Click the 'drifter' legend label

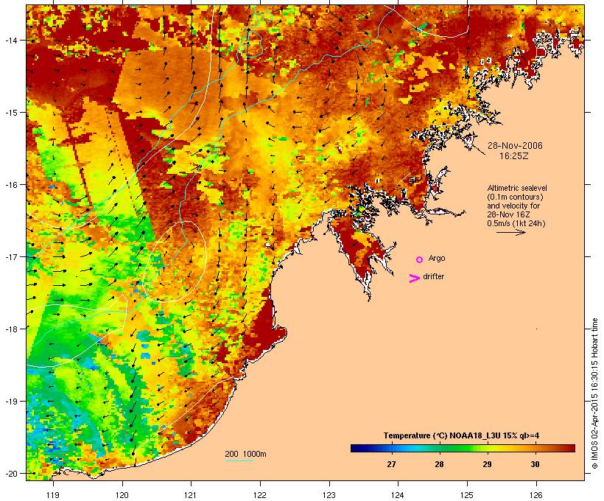coord(433,276)
